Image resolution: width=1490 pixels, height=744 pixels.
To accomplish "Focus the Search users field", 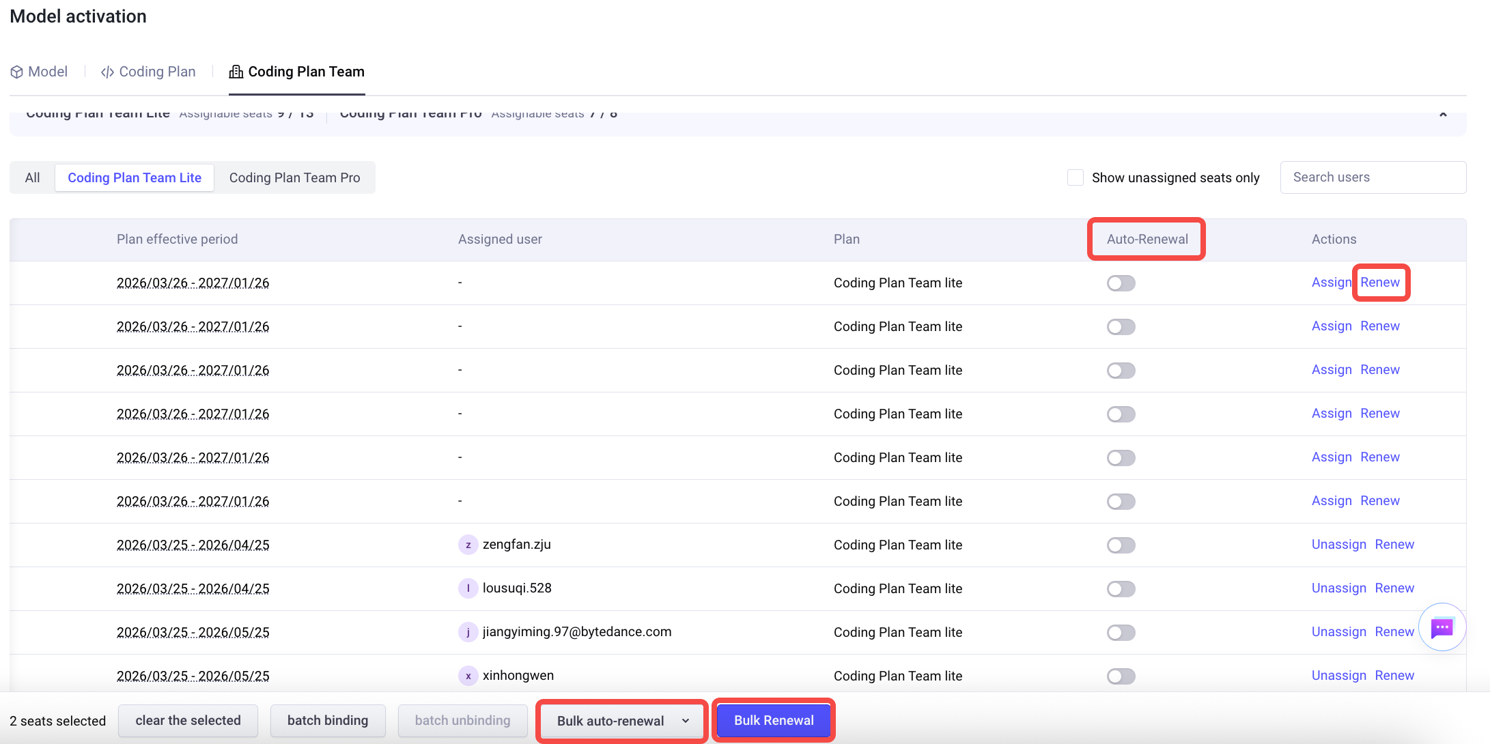I will pyautogui.click(x=1373, y=177).
